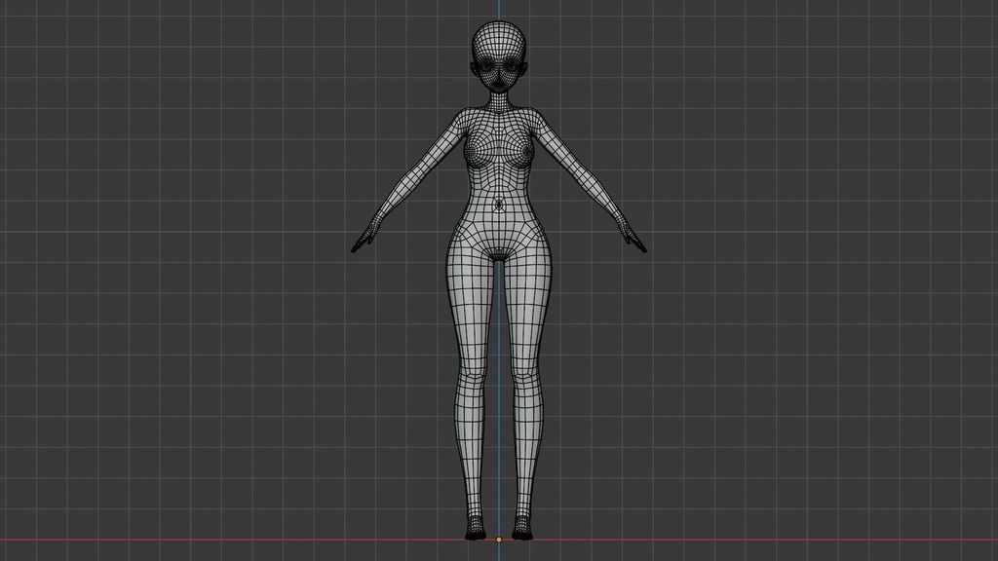The image size is (998, 561).
Task: Click the ear on the viewport's left side
Action: (x=474, y=67)
